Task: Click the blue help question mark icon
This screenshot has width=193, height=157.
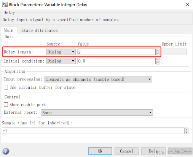Action: pyautogui.click(x=6, y=151)
